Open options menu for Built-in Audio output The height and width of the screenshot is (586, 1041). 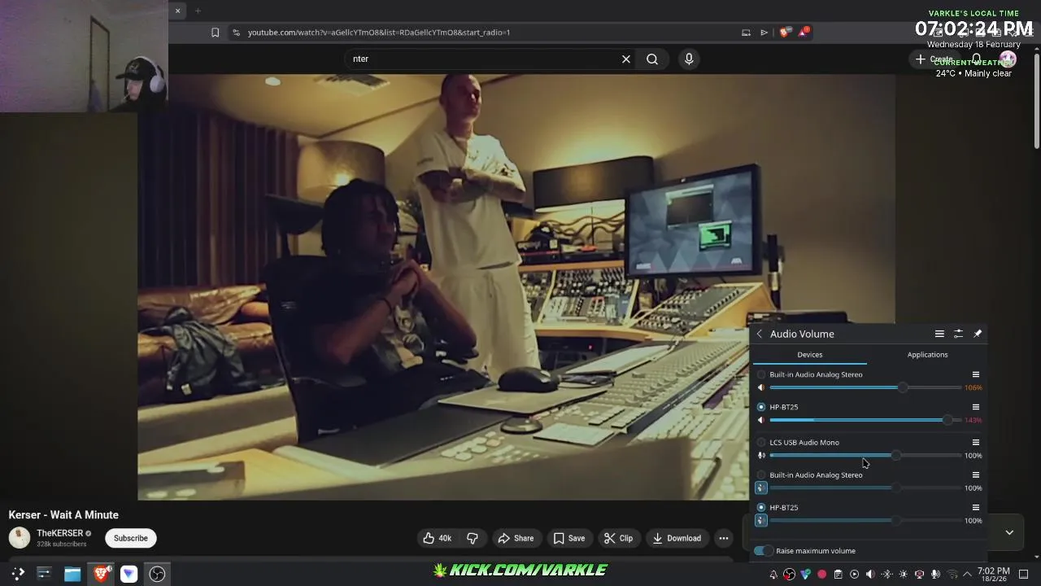click(x=976, y=374)
